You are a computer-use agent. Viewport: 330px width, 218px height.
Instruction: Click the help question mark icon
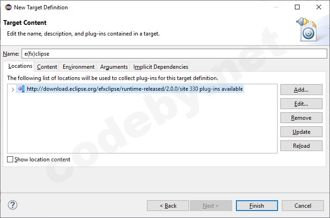pyautogui.click(x=13, y=205)
